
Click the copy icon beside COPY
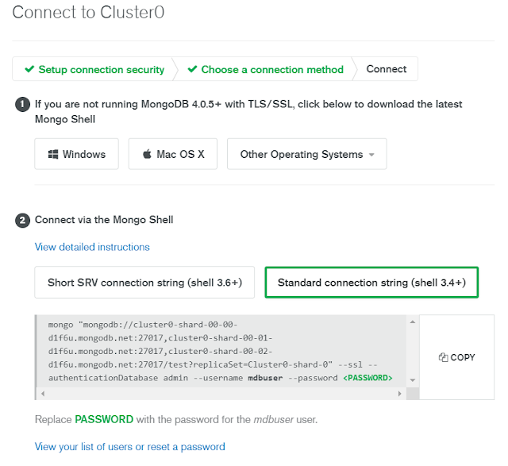point(443,357)
